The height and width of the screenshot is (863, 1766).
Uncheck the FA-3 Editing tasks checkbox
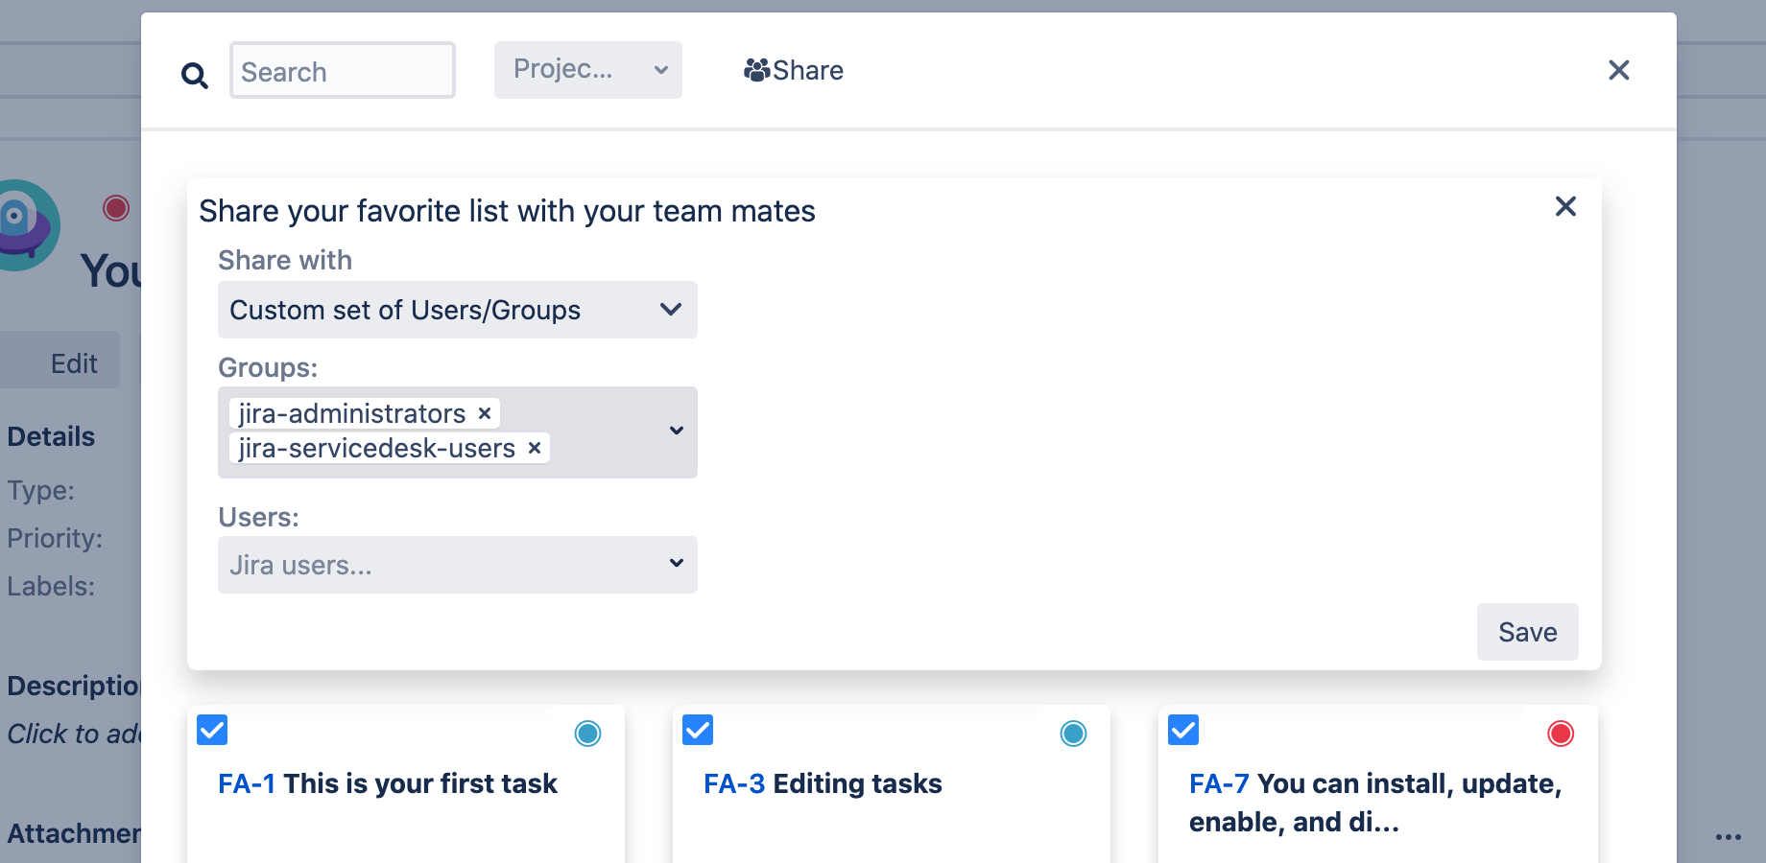click(x=697, y=730)
